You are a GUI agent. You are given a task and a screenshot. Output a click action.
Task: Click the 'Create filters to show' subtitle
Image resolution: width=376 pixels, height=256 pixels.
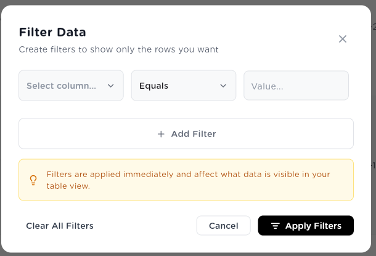pos(119,49)
